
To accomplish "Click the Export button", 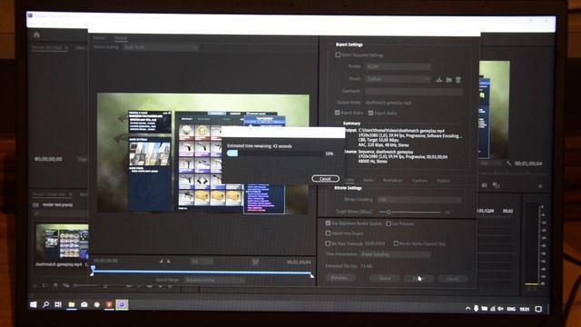I will pyautogui.click(x=419, y=279).
